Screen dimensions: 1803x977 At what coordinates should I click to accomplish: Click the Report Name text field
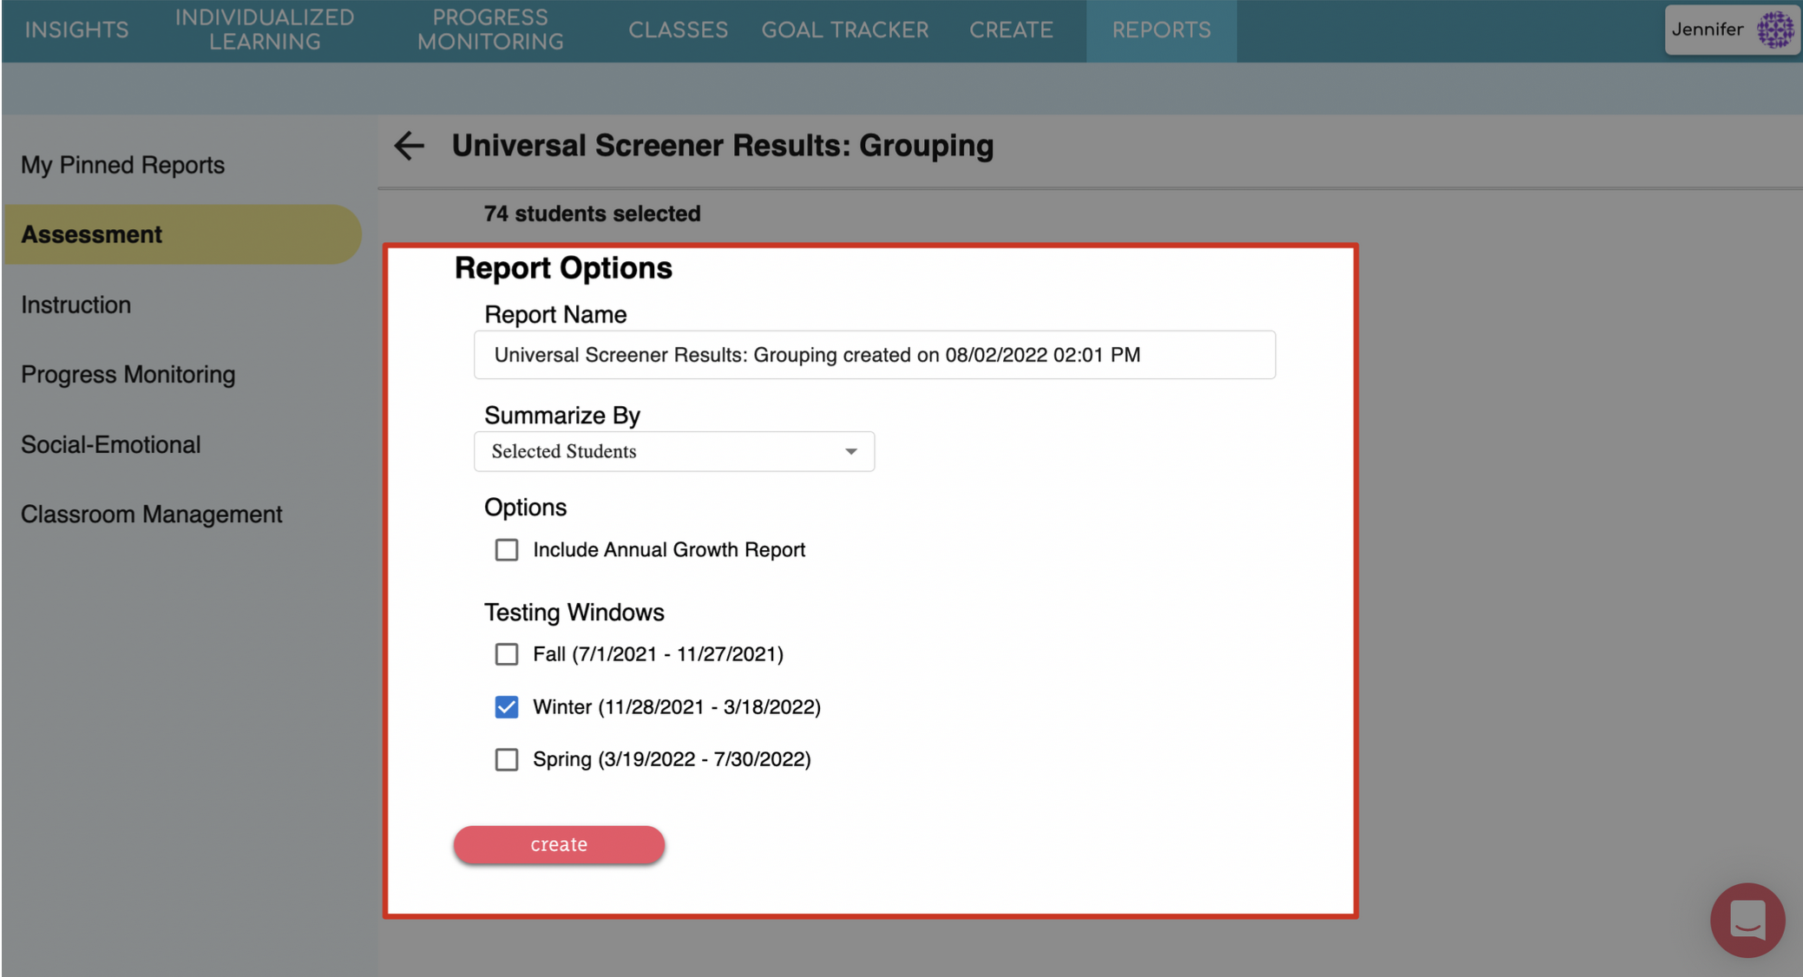tap(874, 355)
